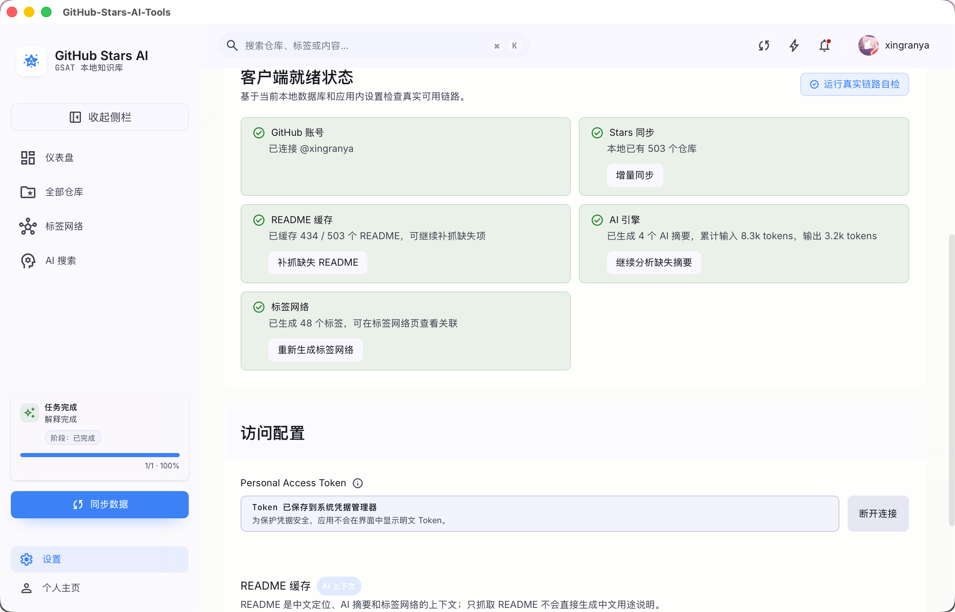This screenshot has height=612, width=955.
Task: Click the lightning bolt icon in header
Action: coord(794,46)
